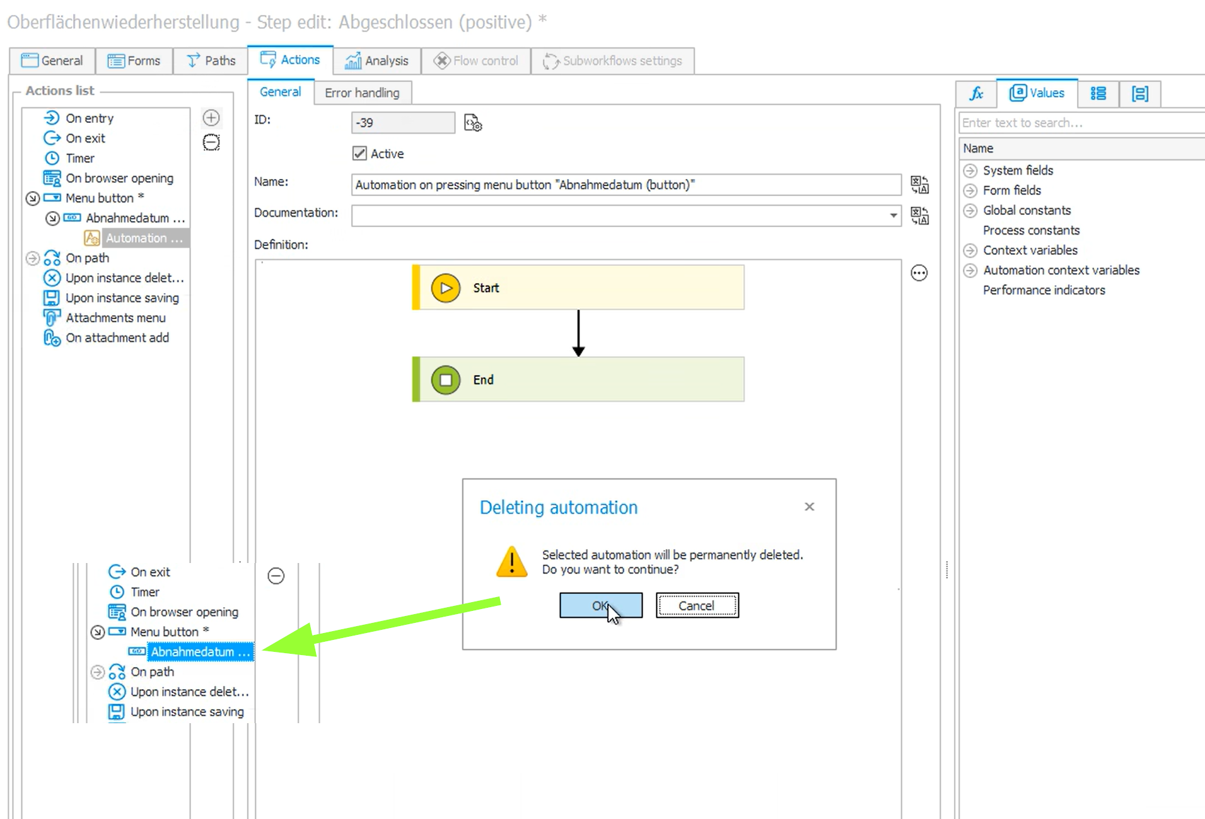The height and width of the screenshot is (819, 1205).
Task: Expand the System fields node
Action: (970, 171)
